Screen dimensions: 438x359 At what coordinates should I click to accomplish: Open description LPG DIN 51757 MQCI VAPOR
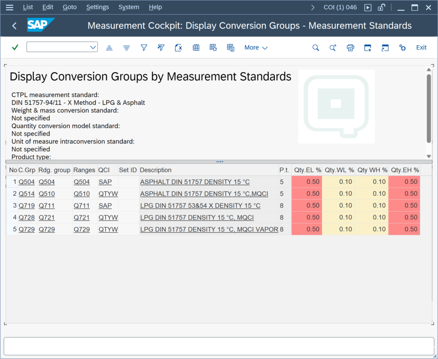[209, 230]
